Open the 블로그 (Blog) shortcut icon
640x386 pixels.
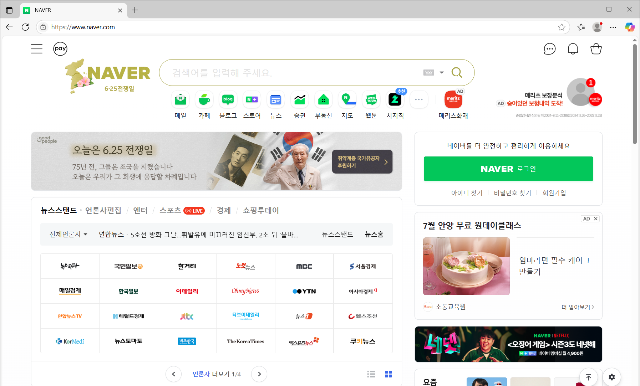[228, 99]
